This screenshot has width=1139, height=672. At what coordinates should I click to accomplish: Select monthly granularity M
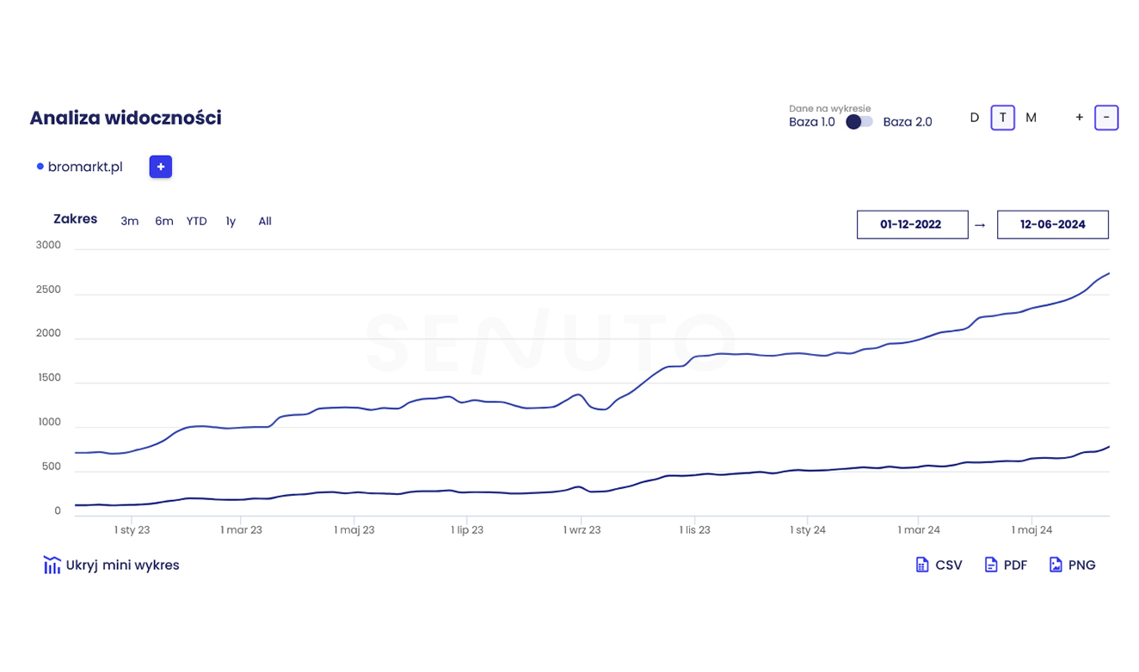(1031, 118)
